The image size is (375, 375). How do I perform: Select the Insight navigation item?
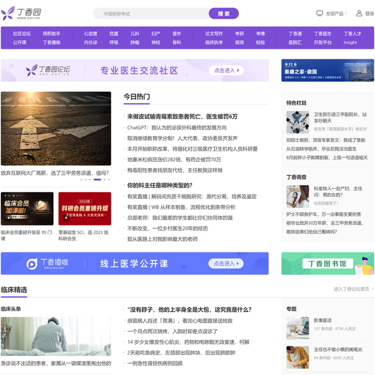[350, 42]
